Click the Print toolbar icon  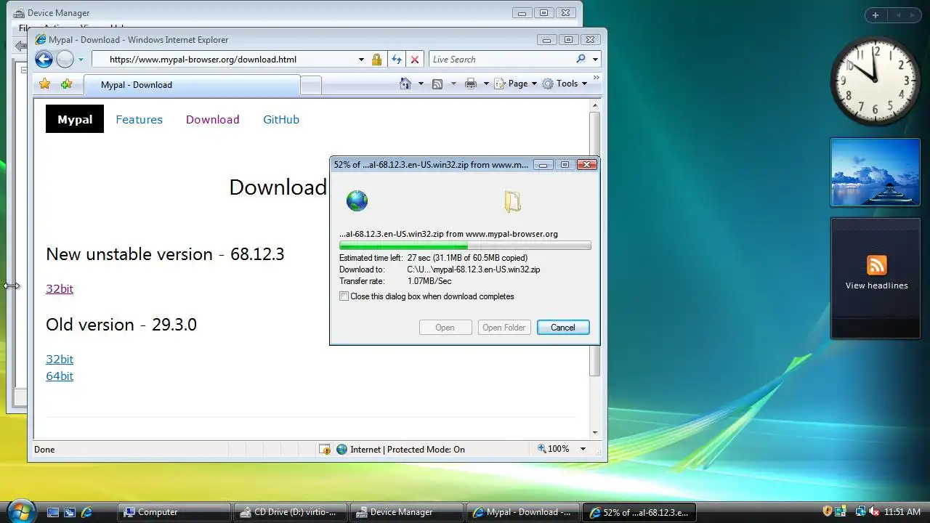pyautogui.click(x=471, y=84)
